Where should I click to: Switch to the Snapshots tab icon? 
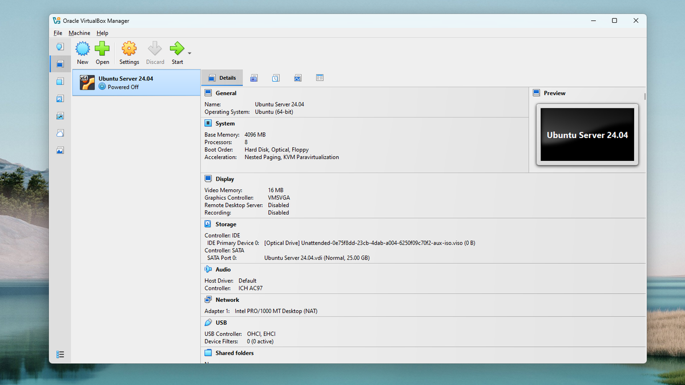[x=254, y=78]
